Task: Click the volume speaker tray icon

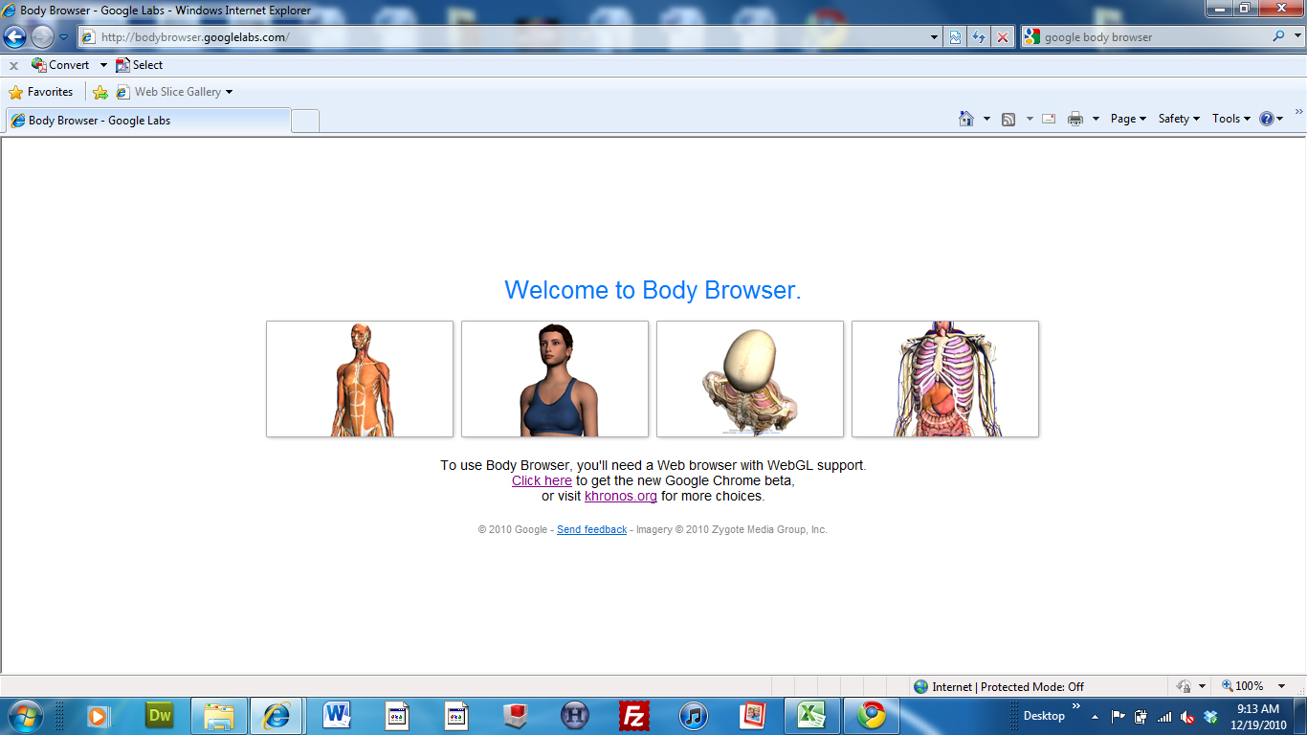Action: (1187, 716)
